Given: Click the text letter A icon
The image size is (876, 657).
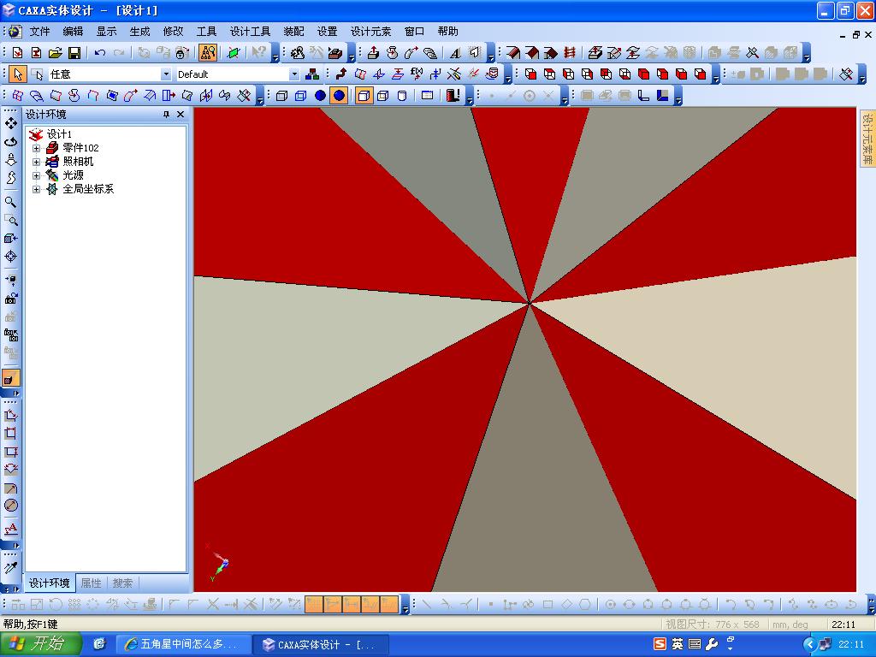Looking at the screenshot, I should [455, 53].
